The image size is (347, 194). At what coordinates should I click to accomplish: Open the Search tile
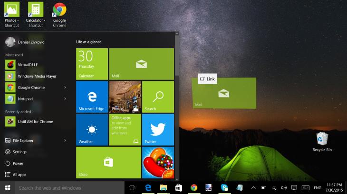(158, 97)
